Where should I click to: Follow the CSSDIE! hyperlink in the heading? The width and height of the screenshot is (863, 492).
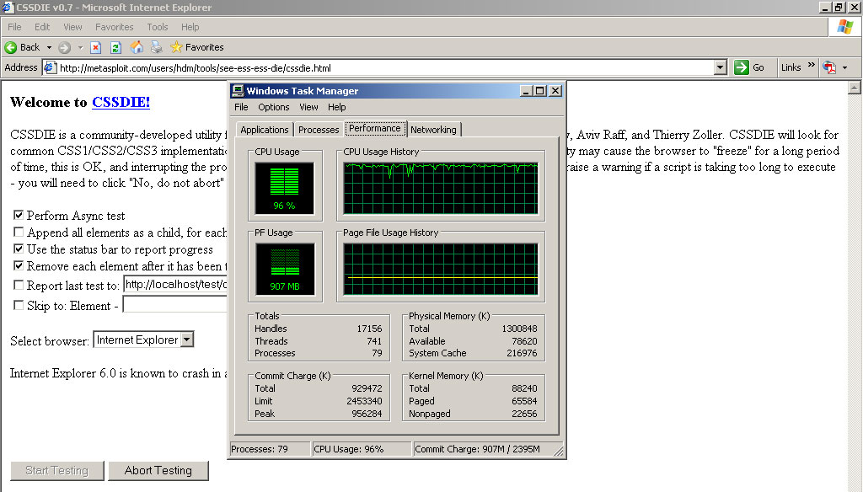click(121, 103)
